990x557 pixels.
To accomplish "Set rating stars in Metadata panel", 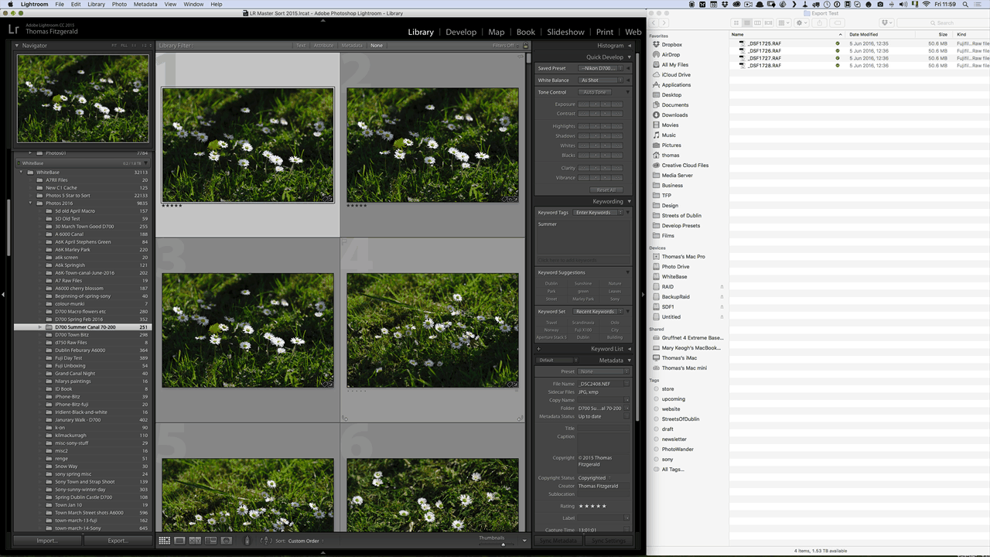I will (593, 506).
